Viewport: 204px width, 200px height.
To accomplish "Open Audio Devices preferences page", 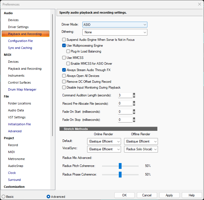I will tap(13, 20).
